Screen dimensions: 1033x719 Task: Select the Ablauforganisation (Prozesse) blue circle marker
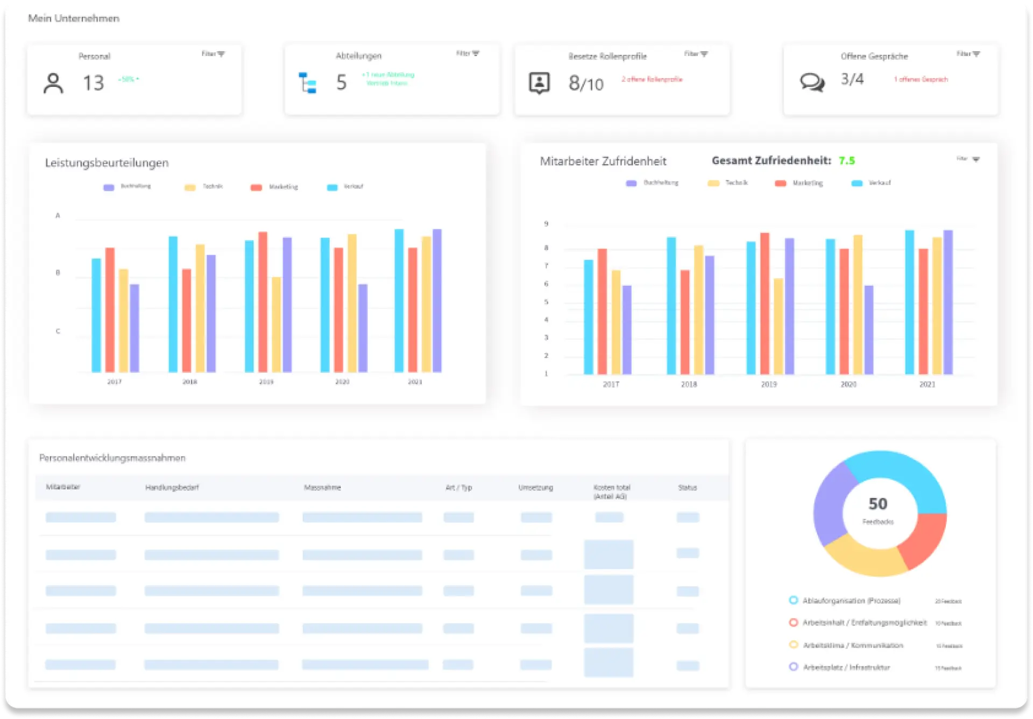[793, 600]
